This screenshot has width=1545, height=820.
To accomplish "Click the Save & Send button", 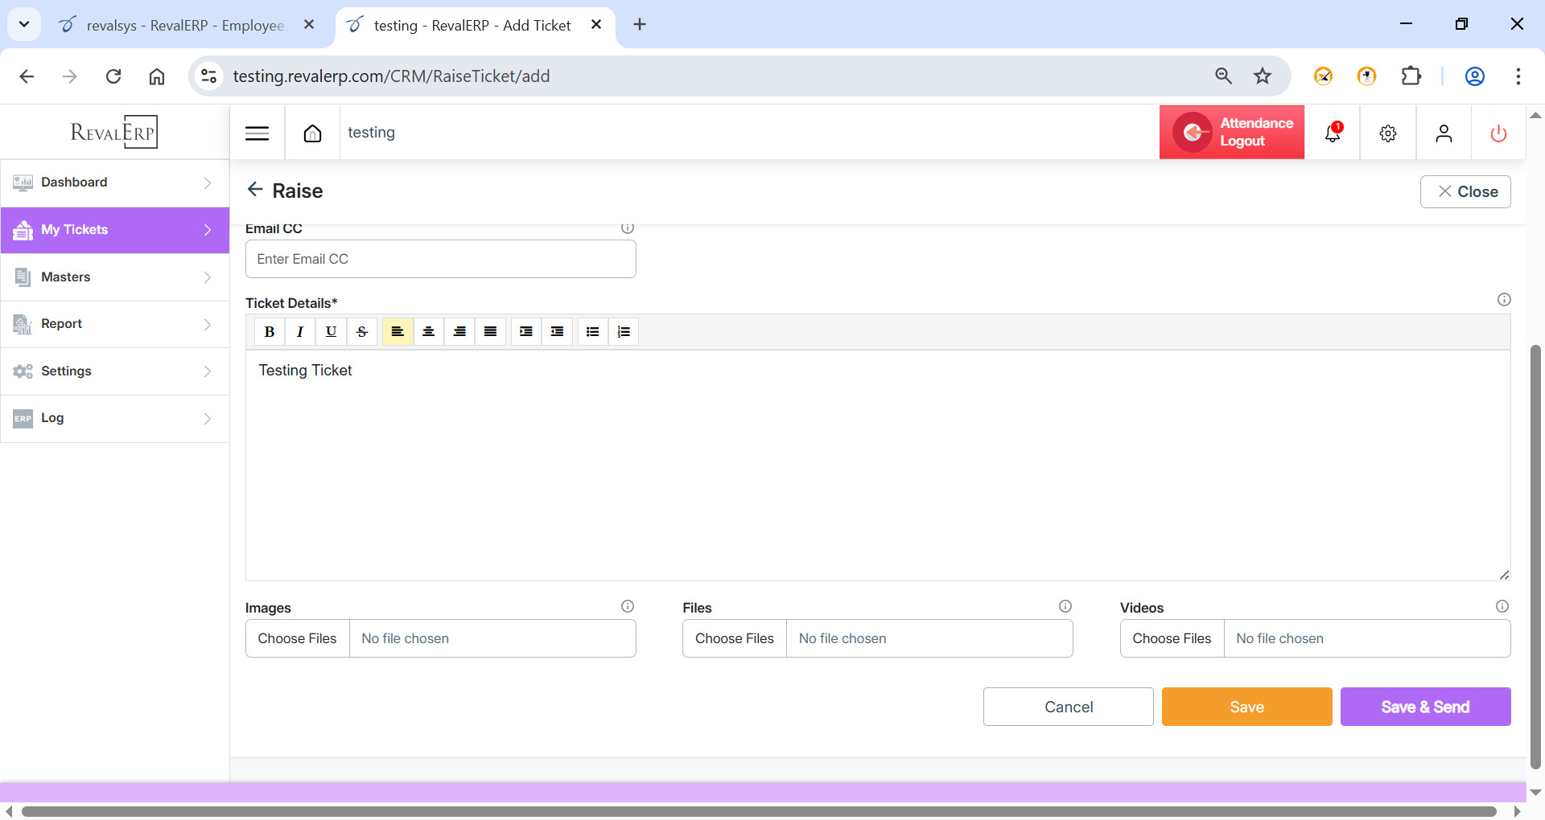I will pyautogui.click(x=1425, y=707).
